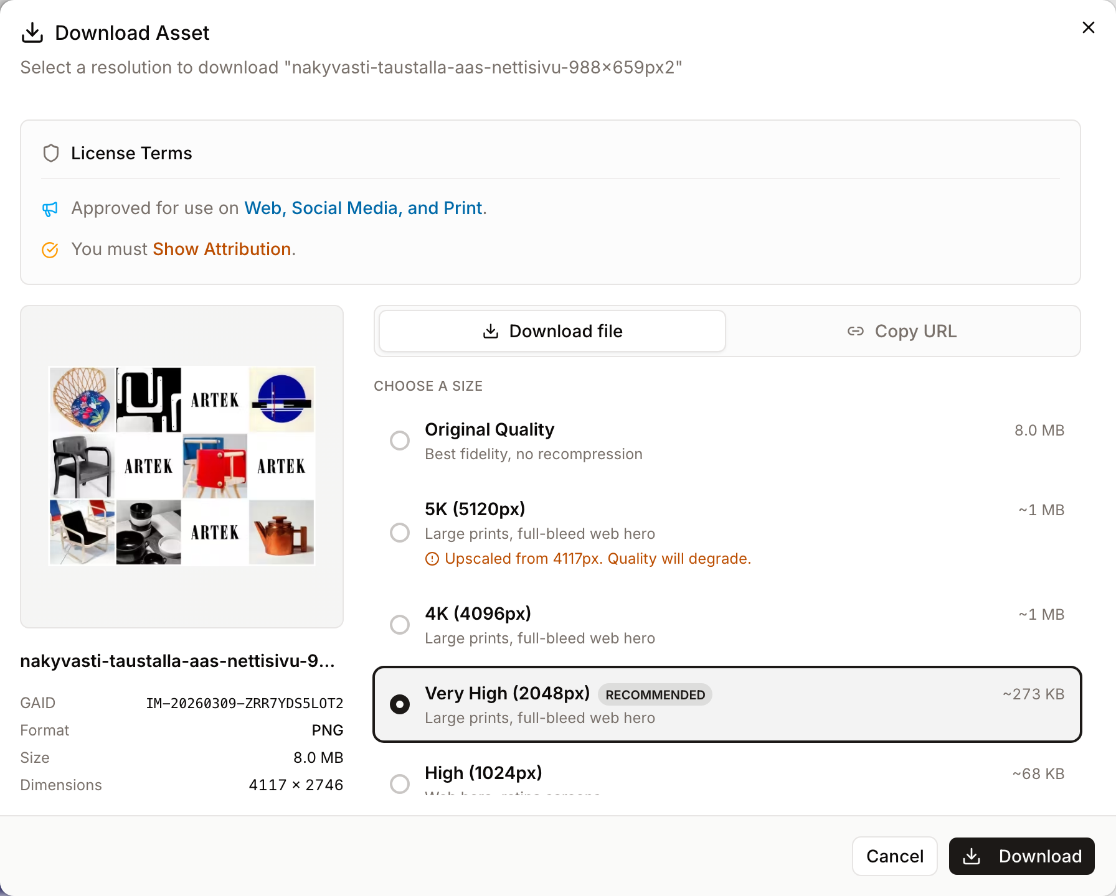
Task: Click the 8.0 MB size for Original Quality
Action: [1039, 431]
